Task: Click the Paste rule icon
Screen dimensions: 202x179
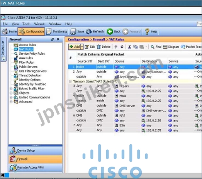Action: (x=142, y=47)
